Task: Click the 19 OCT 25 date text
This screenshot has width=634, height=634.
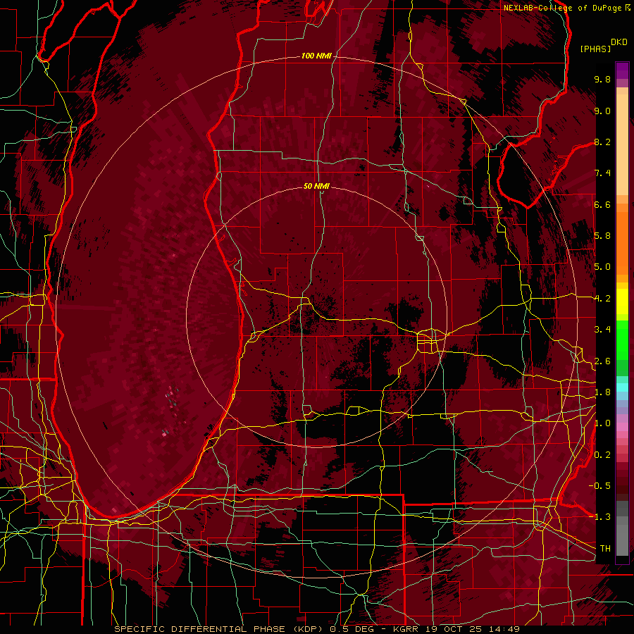Action: 452,629
